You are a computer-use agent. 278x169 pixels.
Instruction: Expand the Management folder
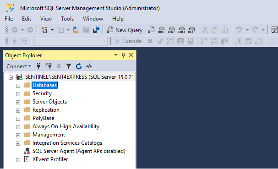[x=18, y=135]
